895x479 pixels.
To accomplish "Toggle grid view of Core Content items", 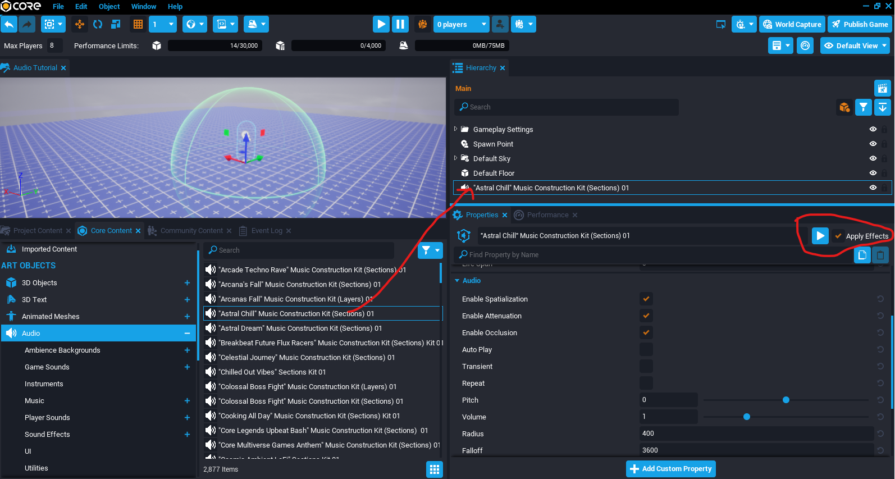I will click(x=435, y=469).
